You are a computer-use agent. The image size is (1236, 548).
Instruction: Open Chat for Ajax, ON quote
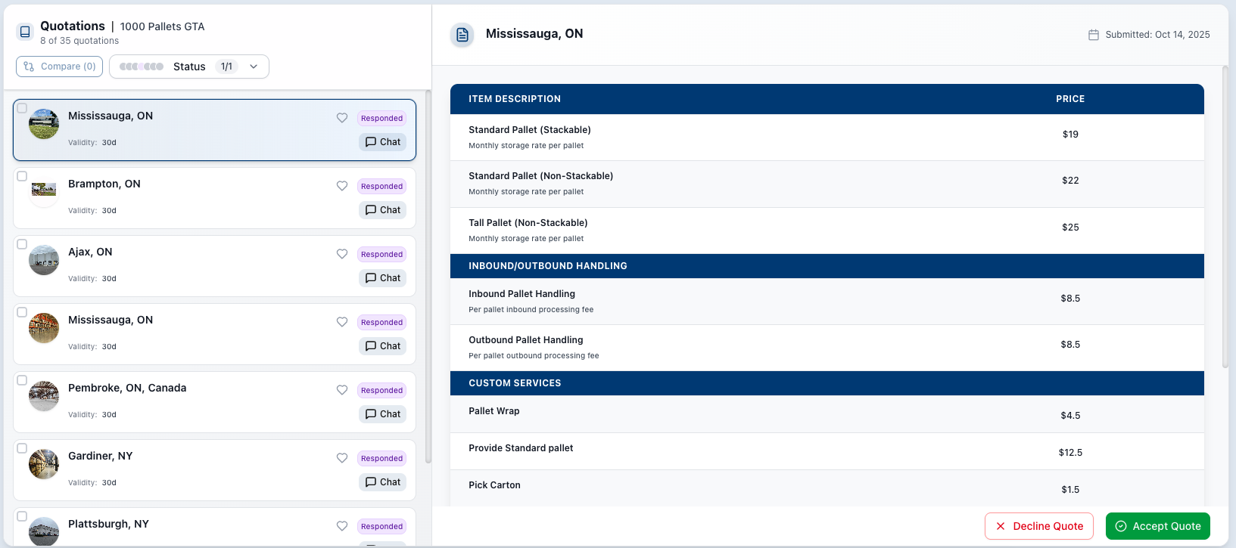tap(382, 278)
